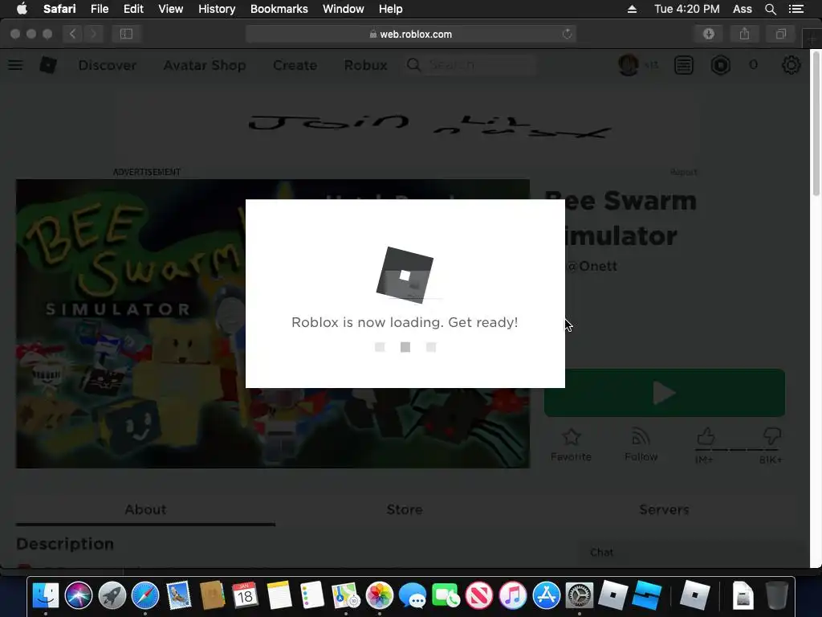Click the eject icon in menu bar
This screenshot has width=822, height=617.
[633, 9]
